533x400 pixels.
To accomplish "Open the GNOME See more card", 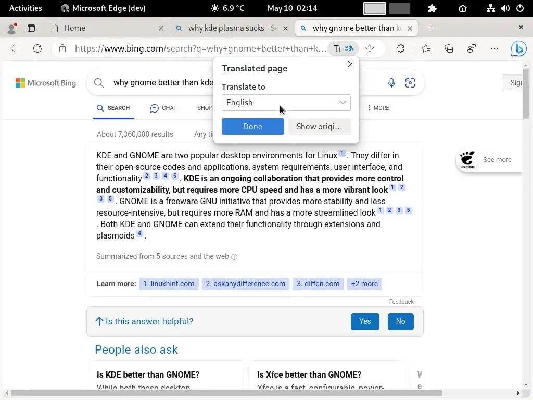I will (x=489, y=160).
